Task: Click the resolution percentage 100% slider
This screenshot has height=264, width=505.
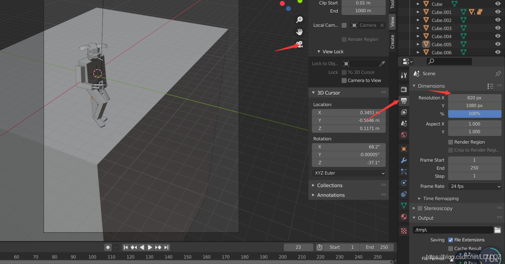Action: [x=475, y=114]
